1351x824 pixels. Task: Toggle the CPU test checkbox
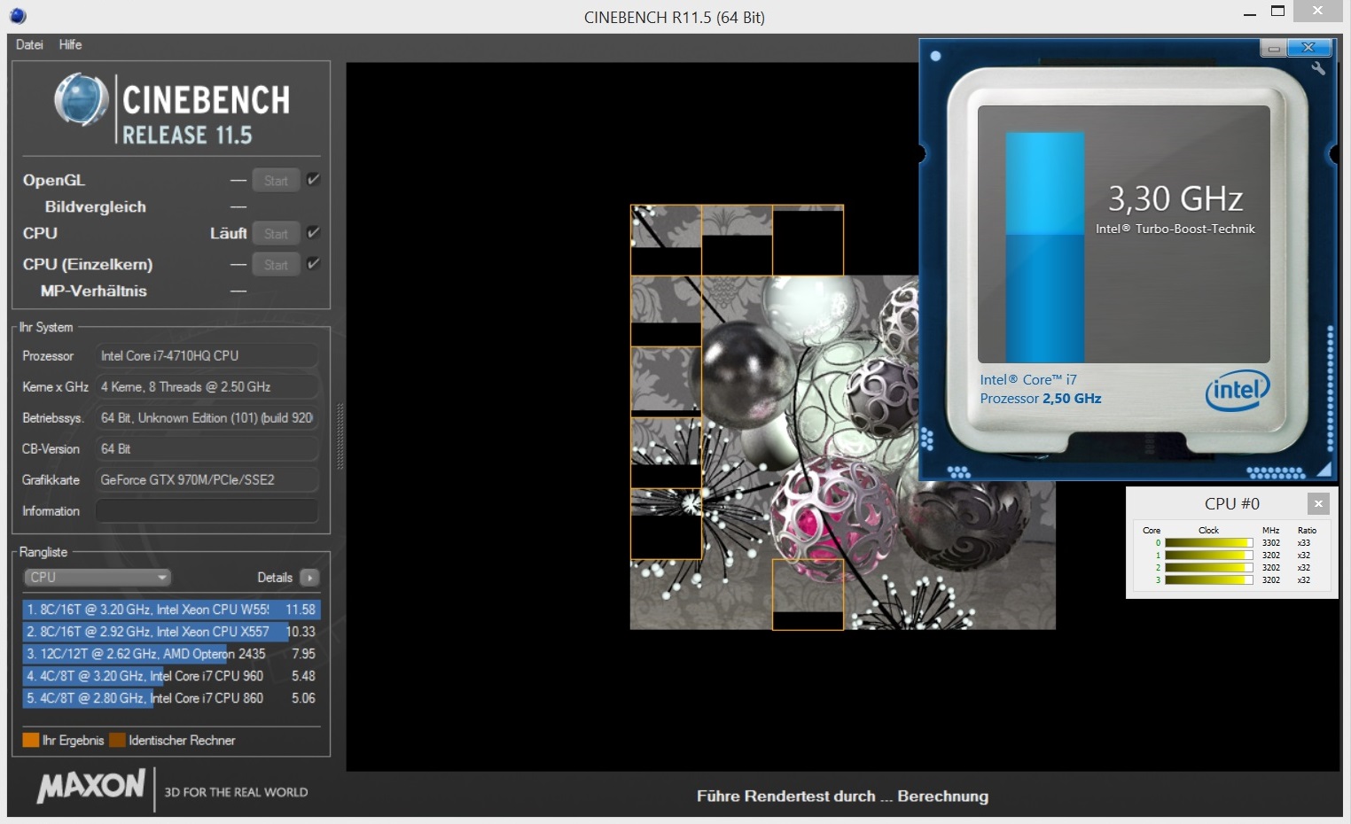[313, 233]
